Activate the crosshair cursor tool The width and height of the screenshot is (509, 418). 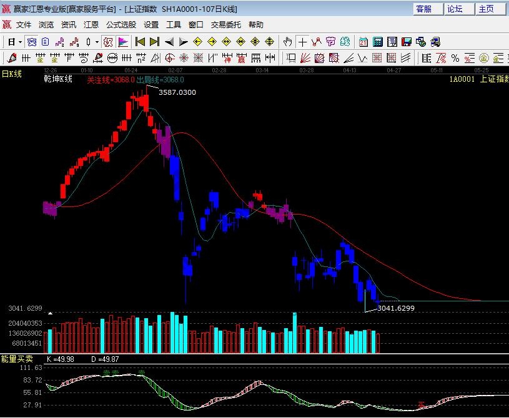(302, 42)
